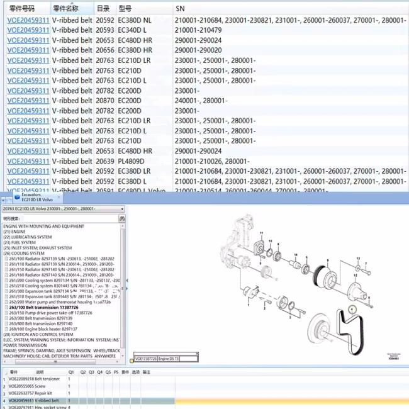Collapse the (26) COOLING SYSTEM node
The image size is (409, 409).
(24, 254)
